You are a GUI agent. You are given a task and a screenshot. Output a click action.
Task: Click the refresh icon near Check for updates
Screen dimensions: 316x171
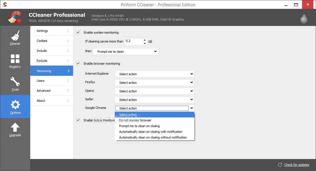click(x=280, y=165)
